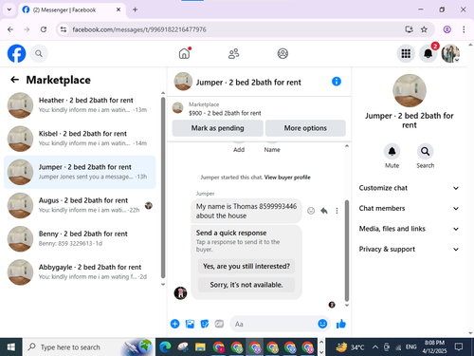Viewport: 474px width, 356px height.
Task: Attach a photo using image icon
Action: [190, 324]
